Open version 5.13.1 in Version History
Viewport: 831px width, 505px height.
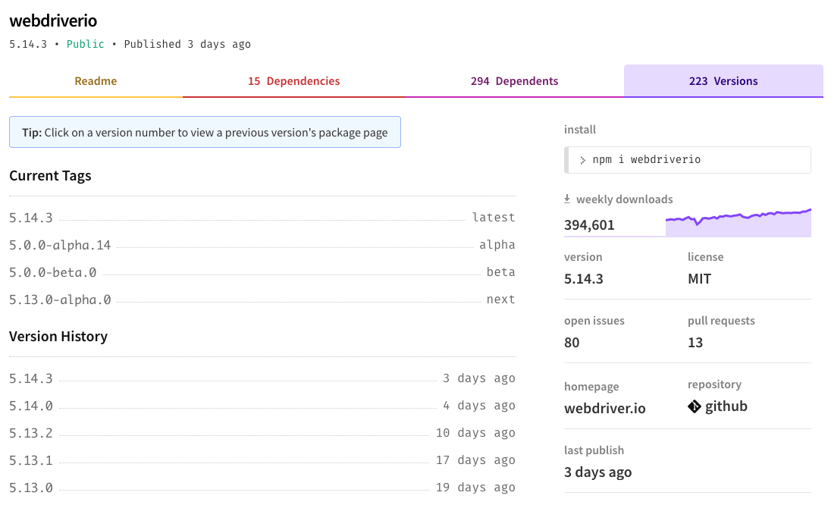click(31, 460)
